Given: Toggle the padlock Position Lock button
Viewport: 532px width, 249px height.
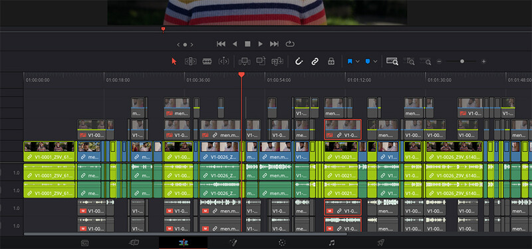Looking at the screenshot, I should (331, 61).
